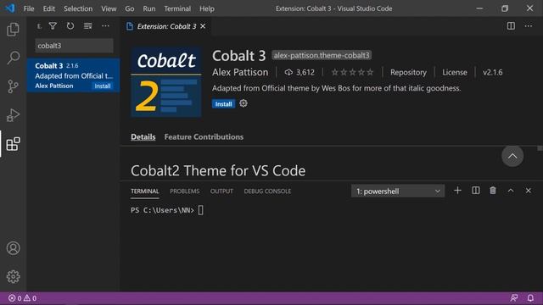
Task: Create a new terminal with plus icon
Action: click(x=457, y=191)
